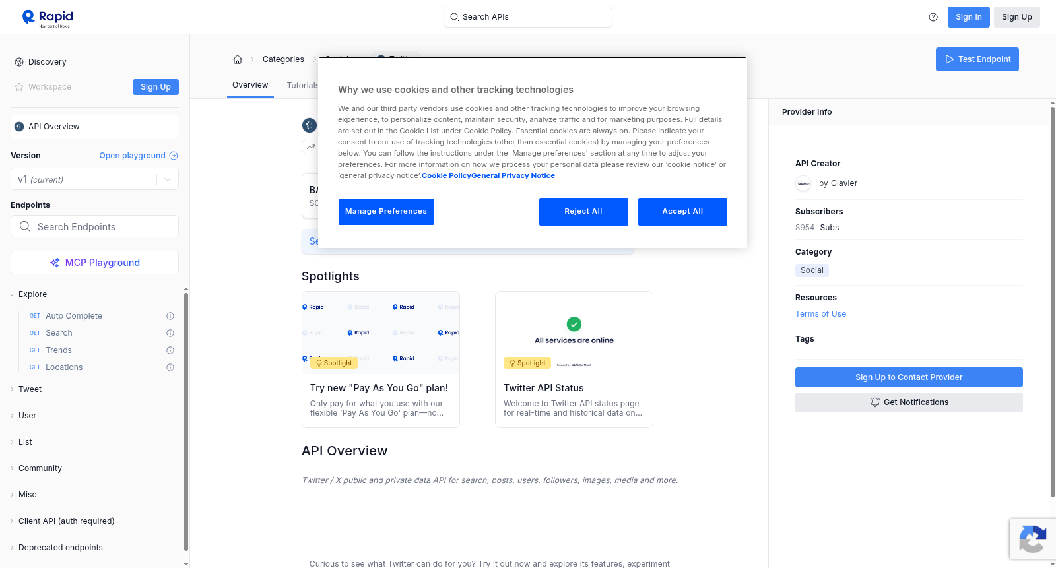This screenshot has height=568, width=1056.
Task: Focus the Search Endpoints field
Action: (95, 226)
